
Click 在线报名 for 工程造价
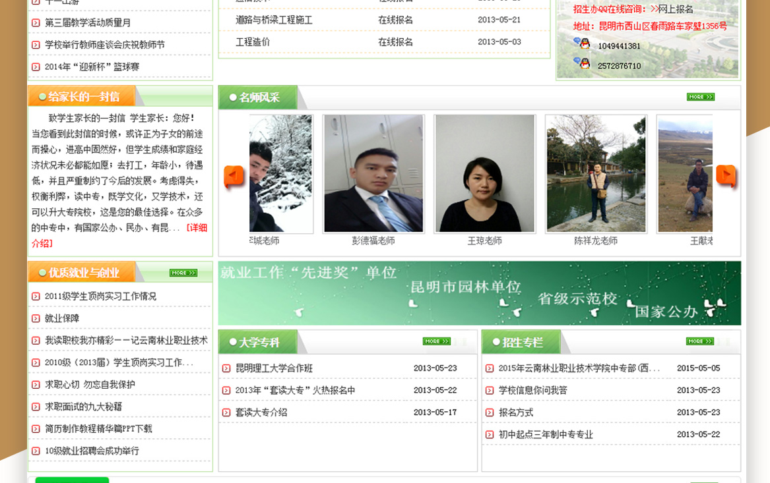point(395,42)
